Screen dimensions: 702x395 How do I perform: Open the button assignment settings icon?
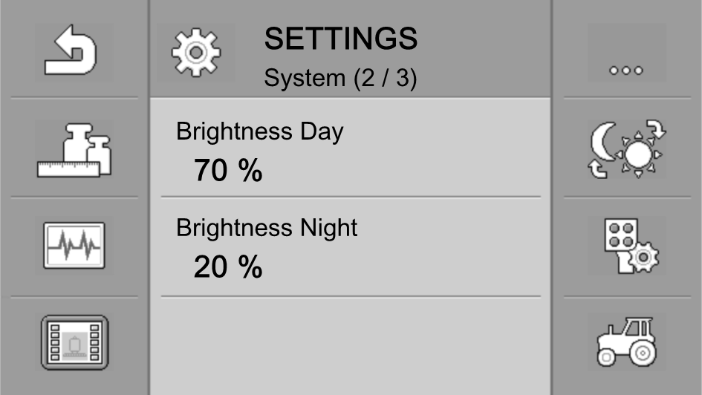coord(631,247)
